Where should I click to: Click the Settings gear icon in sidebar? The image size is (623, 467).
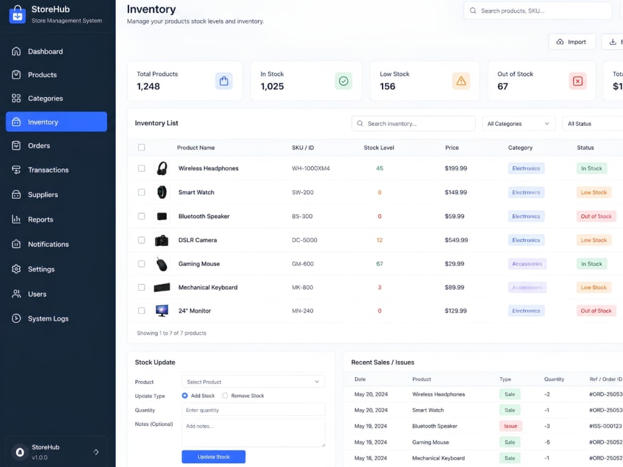click(x=16, y=269)
